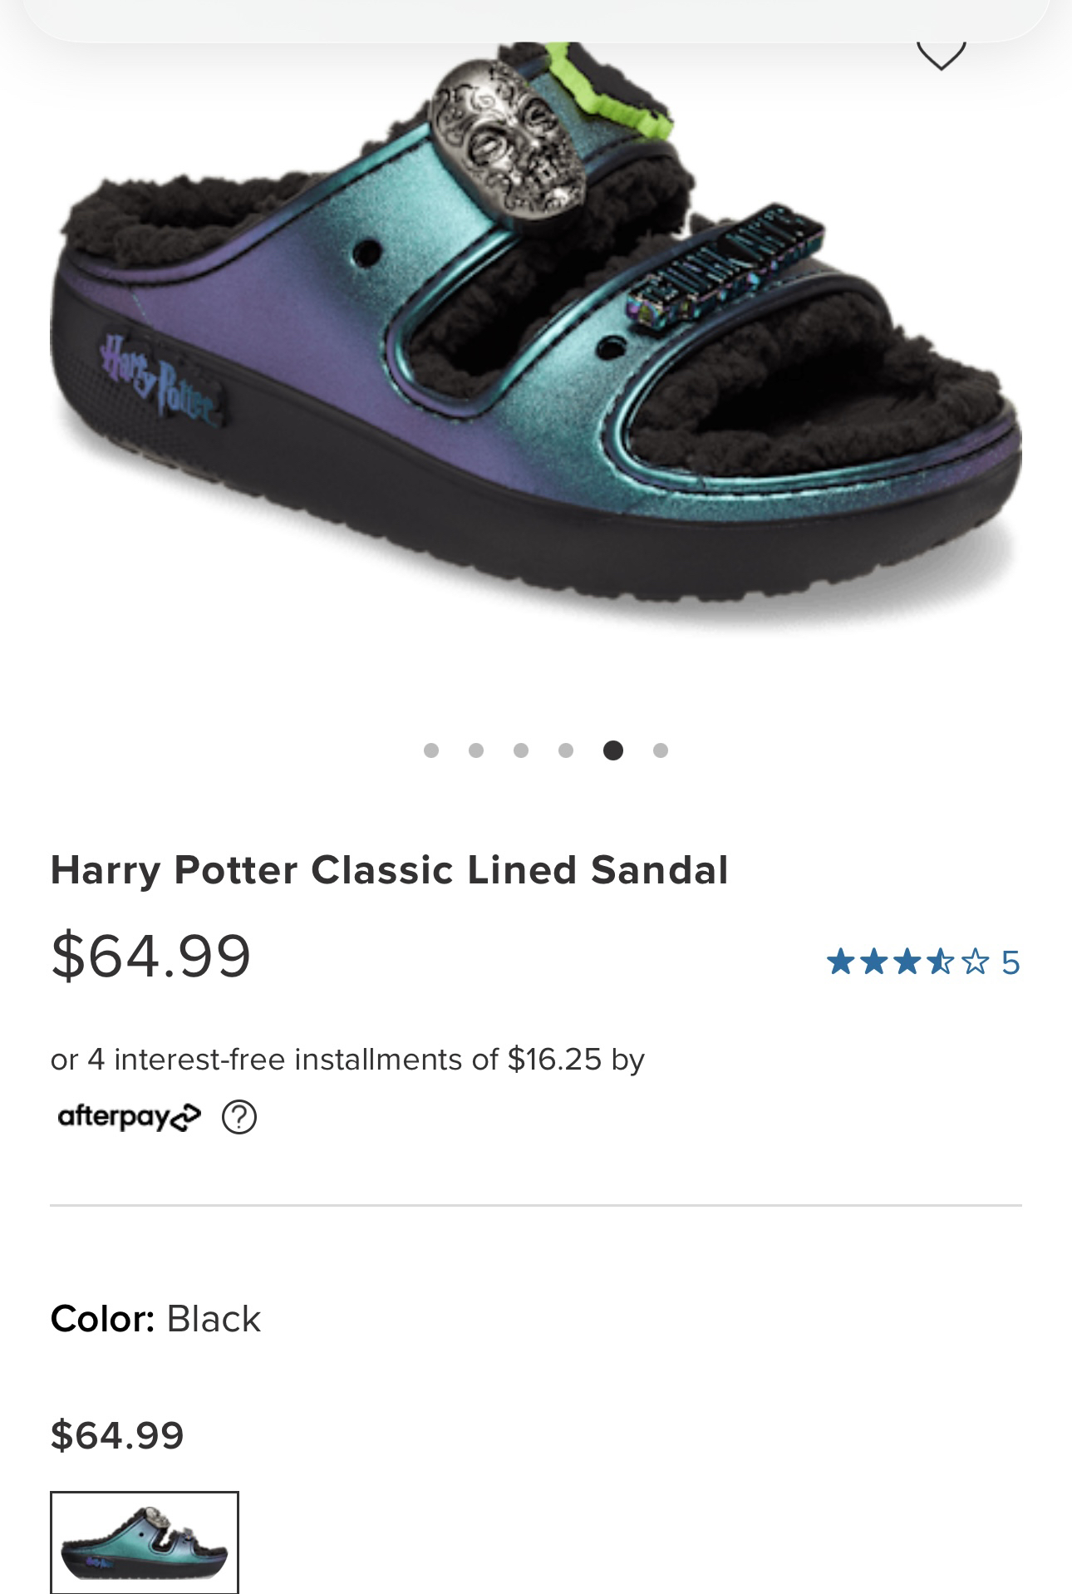Select the second carousel dot

(476, 750)
